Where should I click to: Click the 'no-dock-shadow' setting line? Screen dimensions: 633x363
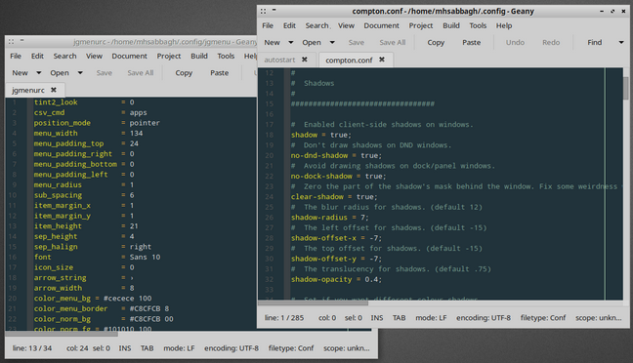click(x=338, y=177)
